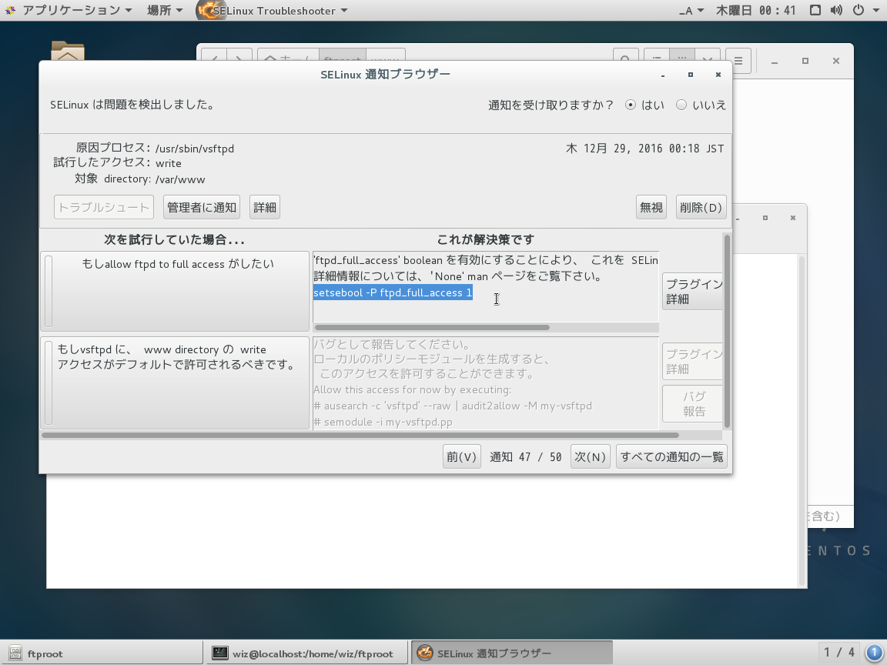
Task: Maximize the SELinux 通知ブラウザー window
Action: [690, 75]
